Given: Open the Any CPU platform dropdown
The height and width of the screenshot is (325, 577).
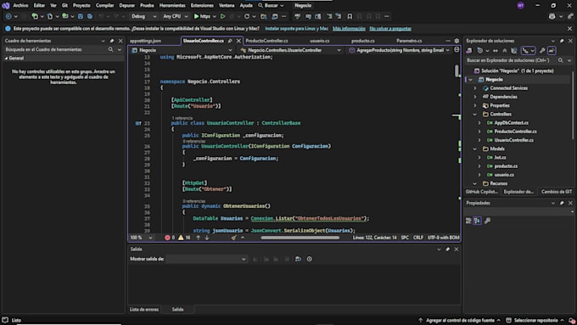Looking at the screenshot, I should pos(175,16).
